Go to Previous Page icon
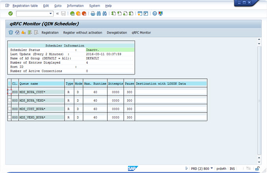This screenshot has width=267, height=173. pyautogui.click(x=120, y=13)
